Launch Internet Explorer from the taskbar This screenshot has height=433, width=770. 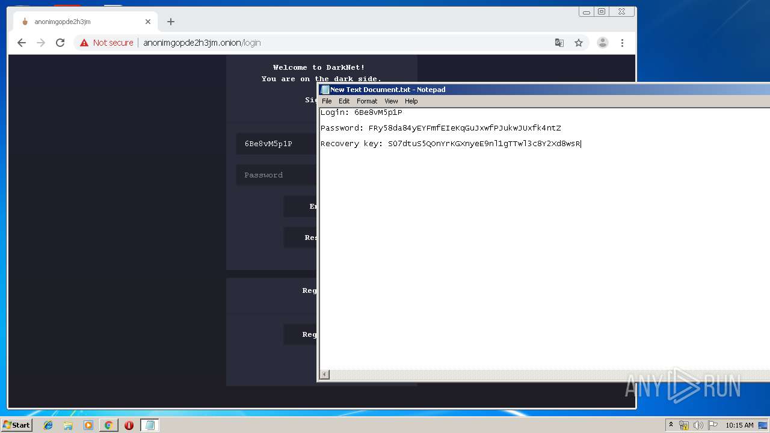click(48, 425)
